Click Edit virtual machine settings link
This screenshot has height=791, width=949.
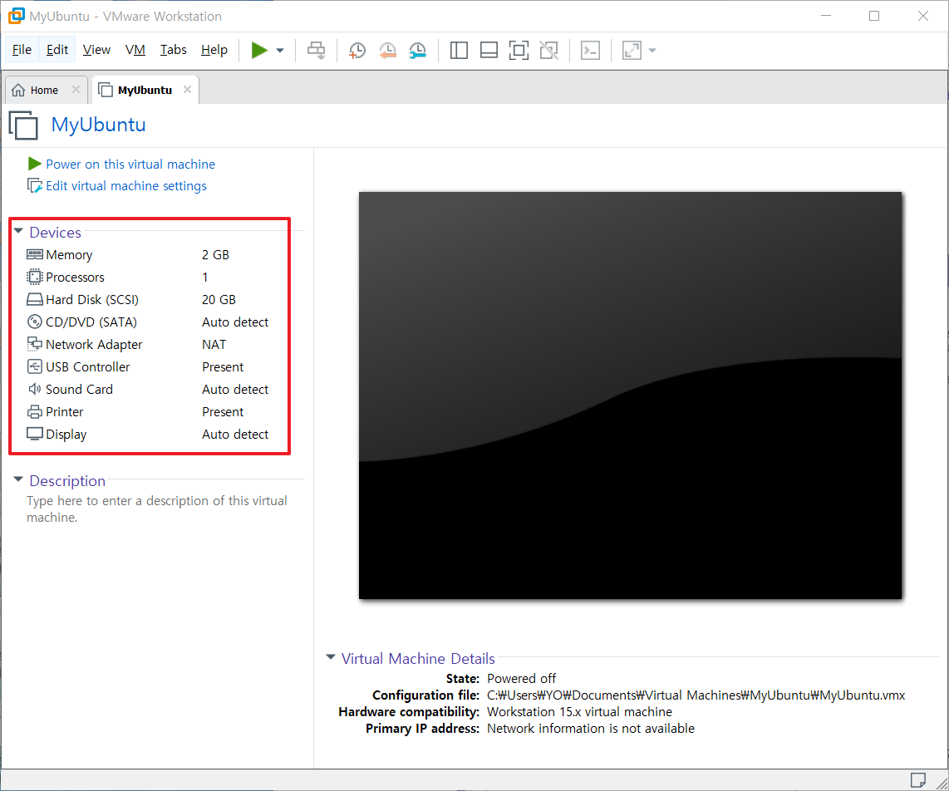(125, 186)
